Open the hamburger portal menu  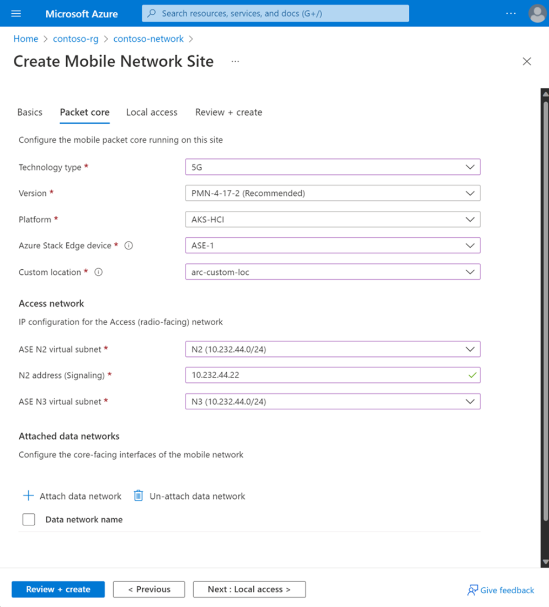pos(16,14)
